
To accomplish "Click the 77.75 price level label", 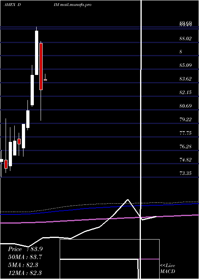I will click(185, 133).
